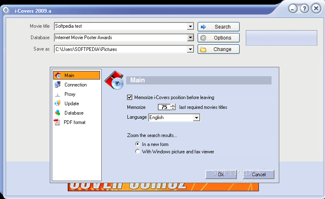
Task: Uncheck Memorize i-Covers position before leaving
Action: 129,97
